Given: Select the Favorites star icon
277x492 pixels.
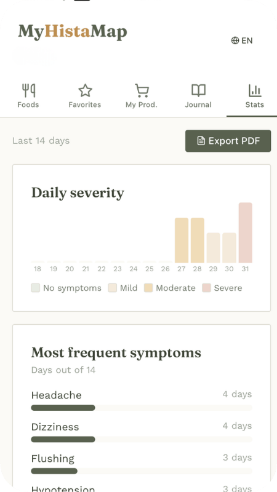Looking at the screenshot, I should (x=85, y=90).
